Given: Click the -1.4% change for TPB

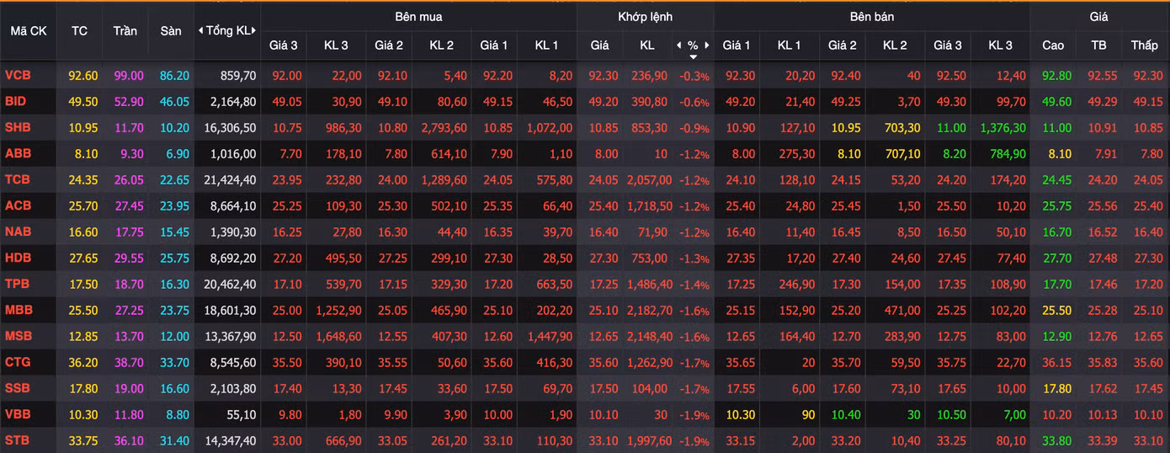Looking at the screenshot, I should click(x=696, y=285).
